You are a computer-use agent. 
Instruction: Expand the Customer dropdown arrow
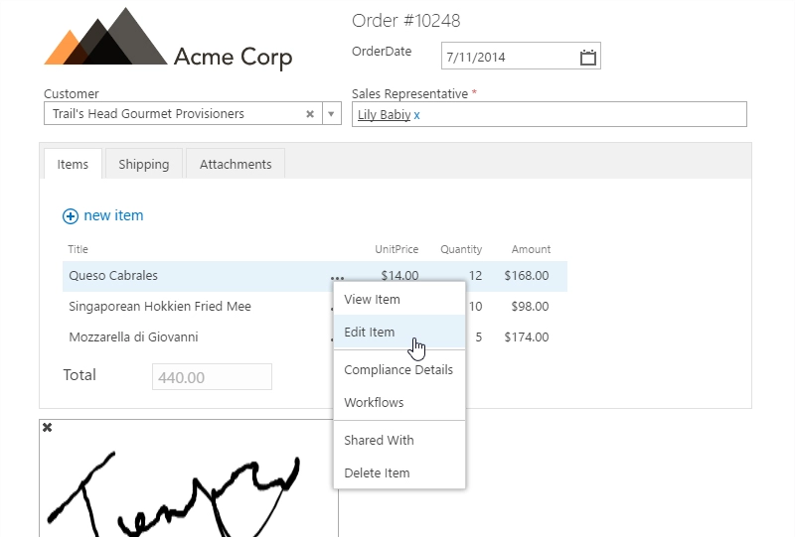332,114
